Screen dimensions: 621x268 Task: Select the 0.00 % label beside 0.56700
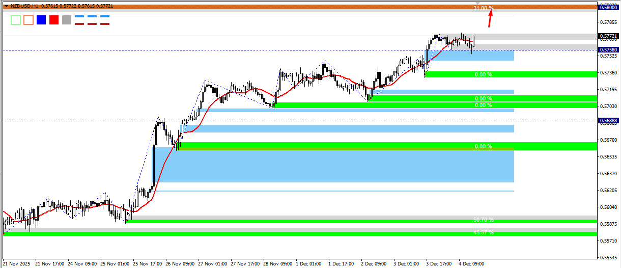[483, 147]
